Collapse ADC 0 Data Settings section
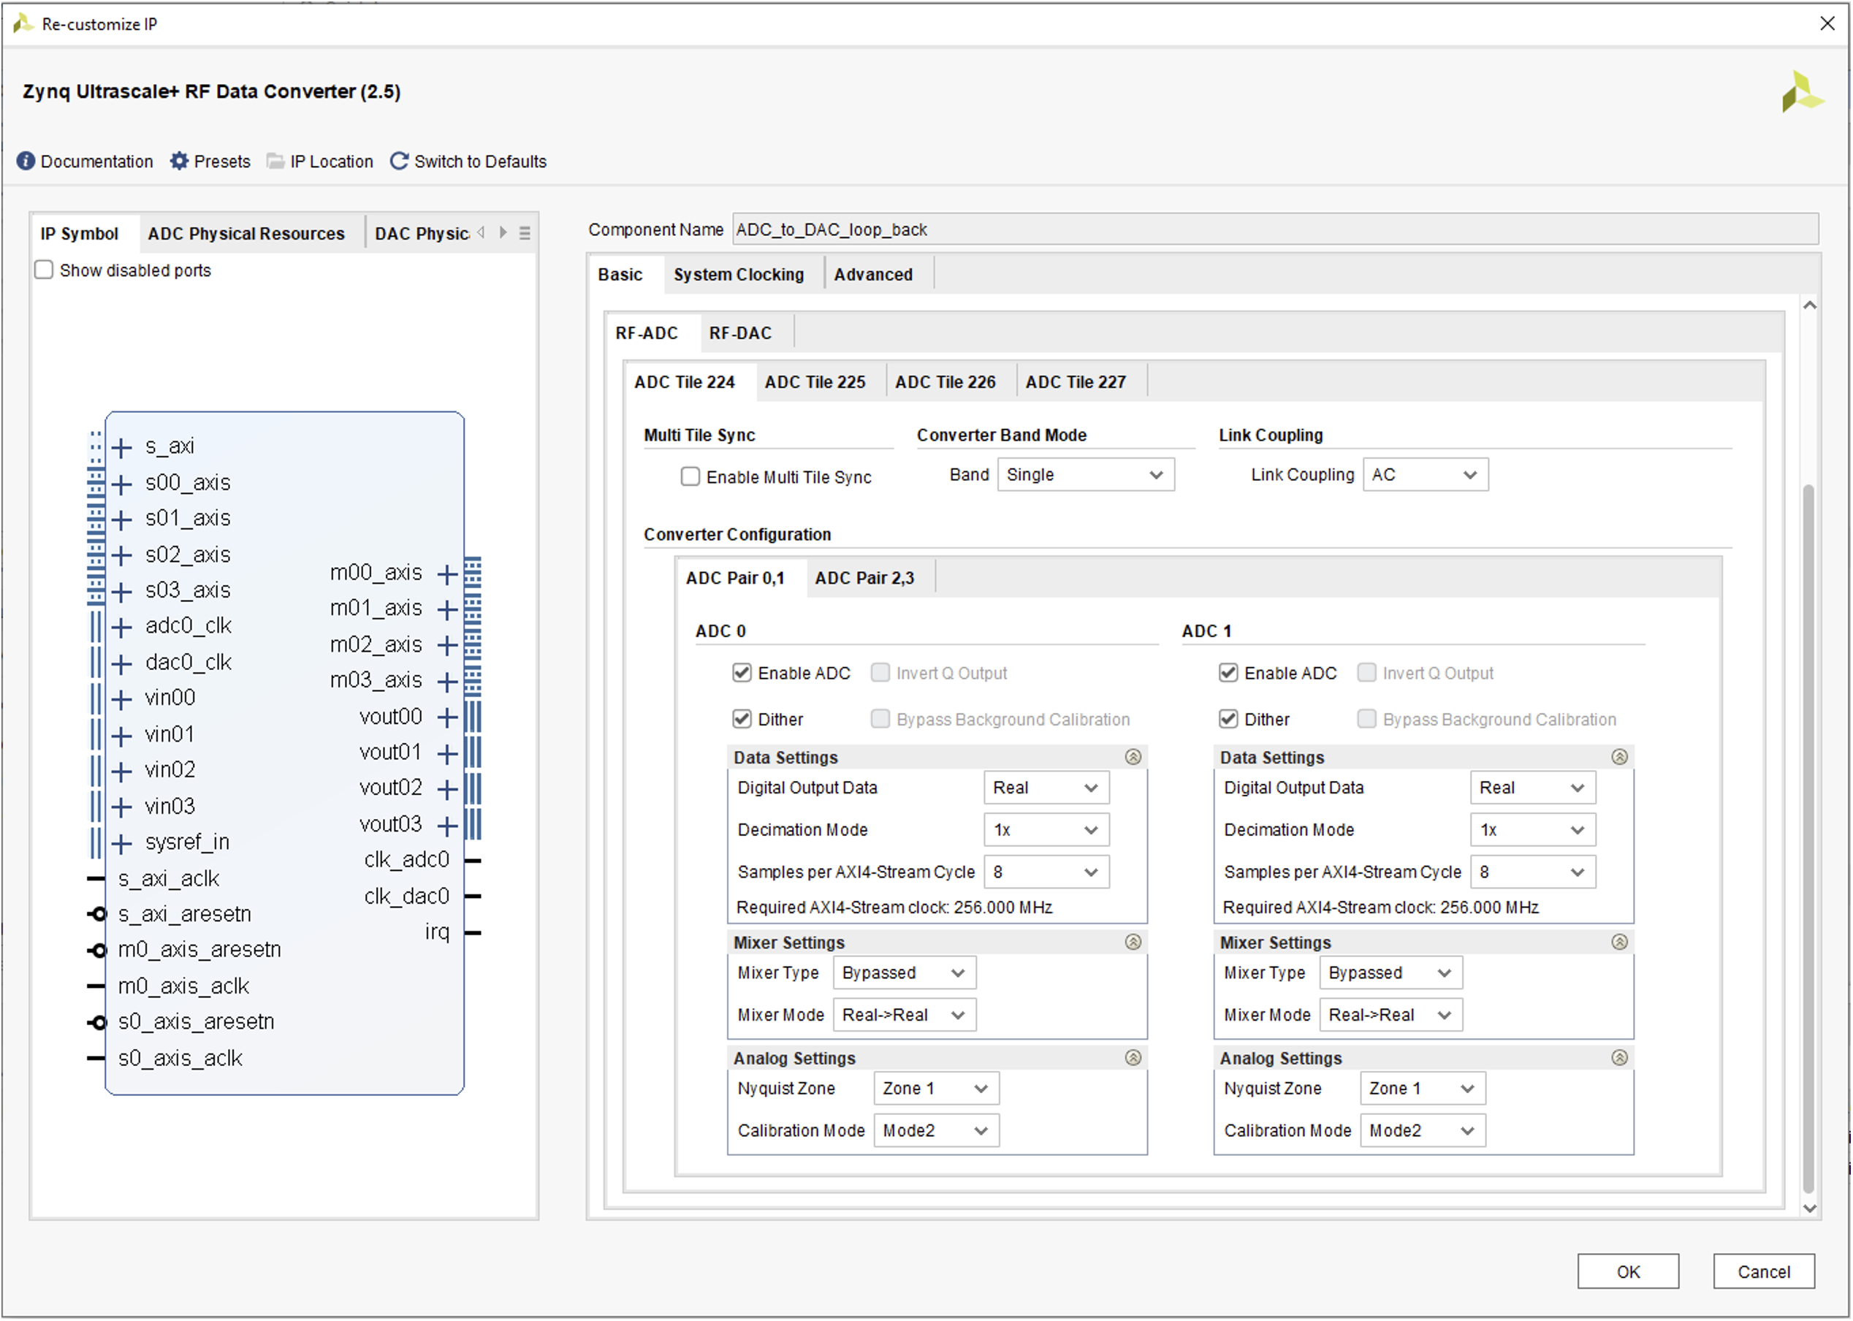Screen dimensions: 1853x1321 pyautogui.click(x=1133, y=756)
